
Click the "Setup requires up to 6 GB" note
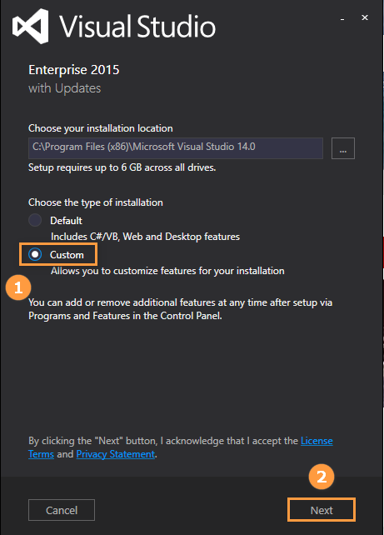pos(122,167)
